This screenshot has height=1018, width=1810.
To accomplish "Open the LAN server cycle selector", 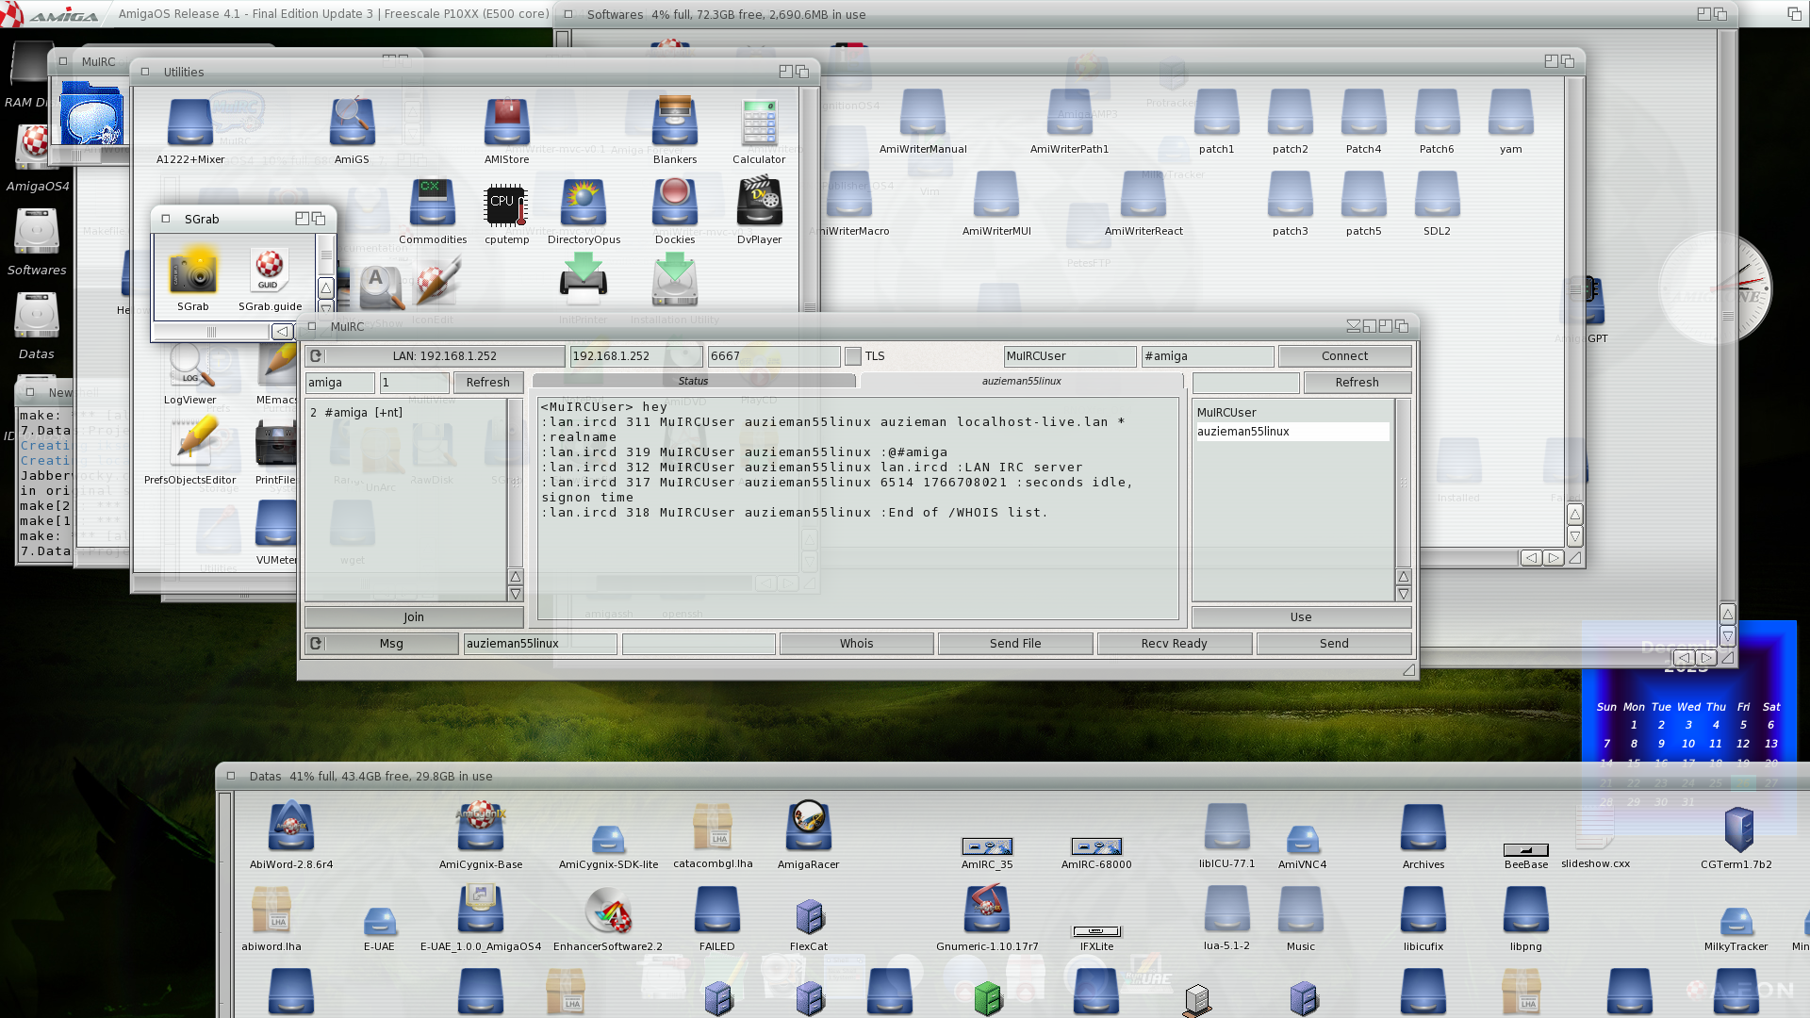I will click(x=435, y=356).
